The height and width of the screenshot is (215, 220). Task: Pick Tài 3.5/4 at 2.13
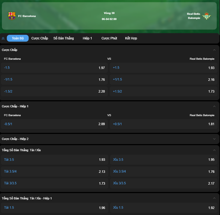pyautogui.click(x=55, y=171)
